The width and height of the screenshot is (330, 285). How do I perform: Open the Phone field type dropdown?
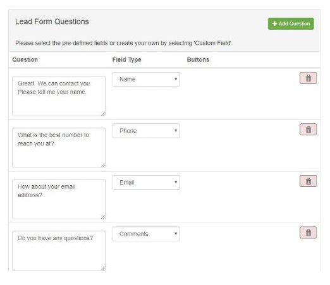point(146,131)
